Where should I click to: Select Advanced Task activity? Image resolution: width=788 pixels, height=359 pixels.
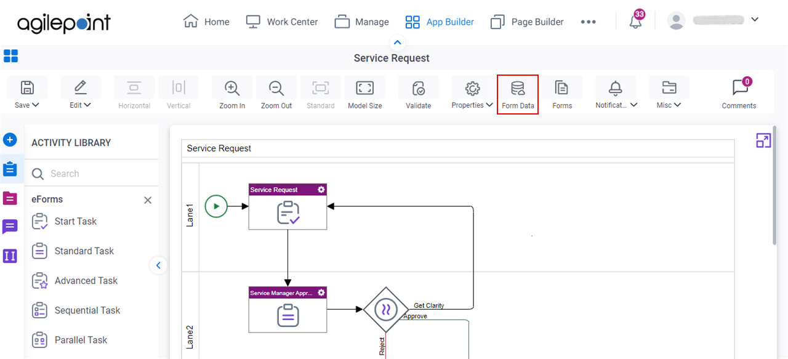pos(74,280)
